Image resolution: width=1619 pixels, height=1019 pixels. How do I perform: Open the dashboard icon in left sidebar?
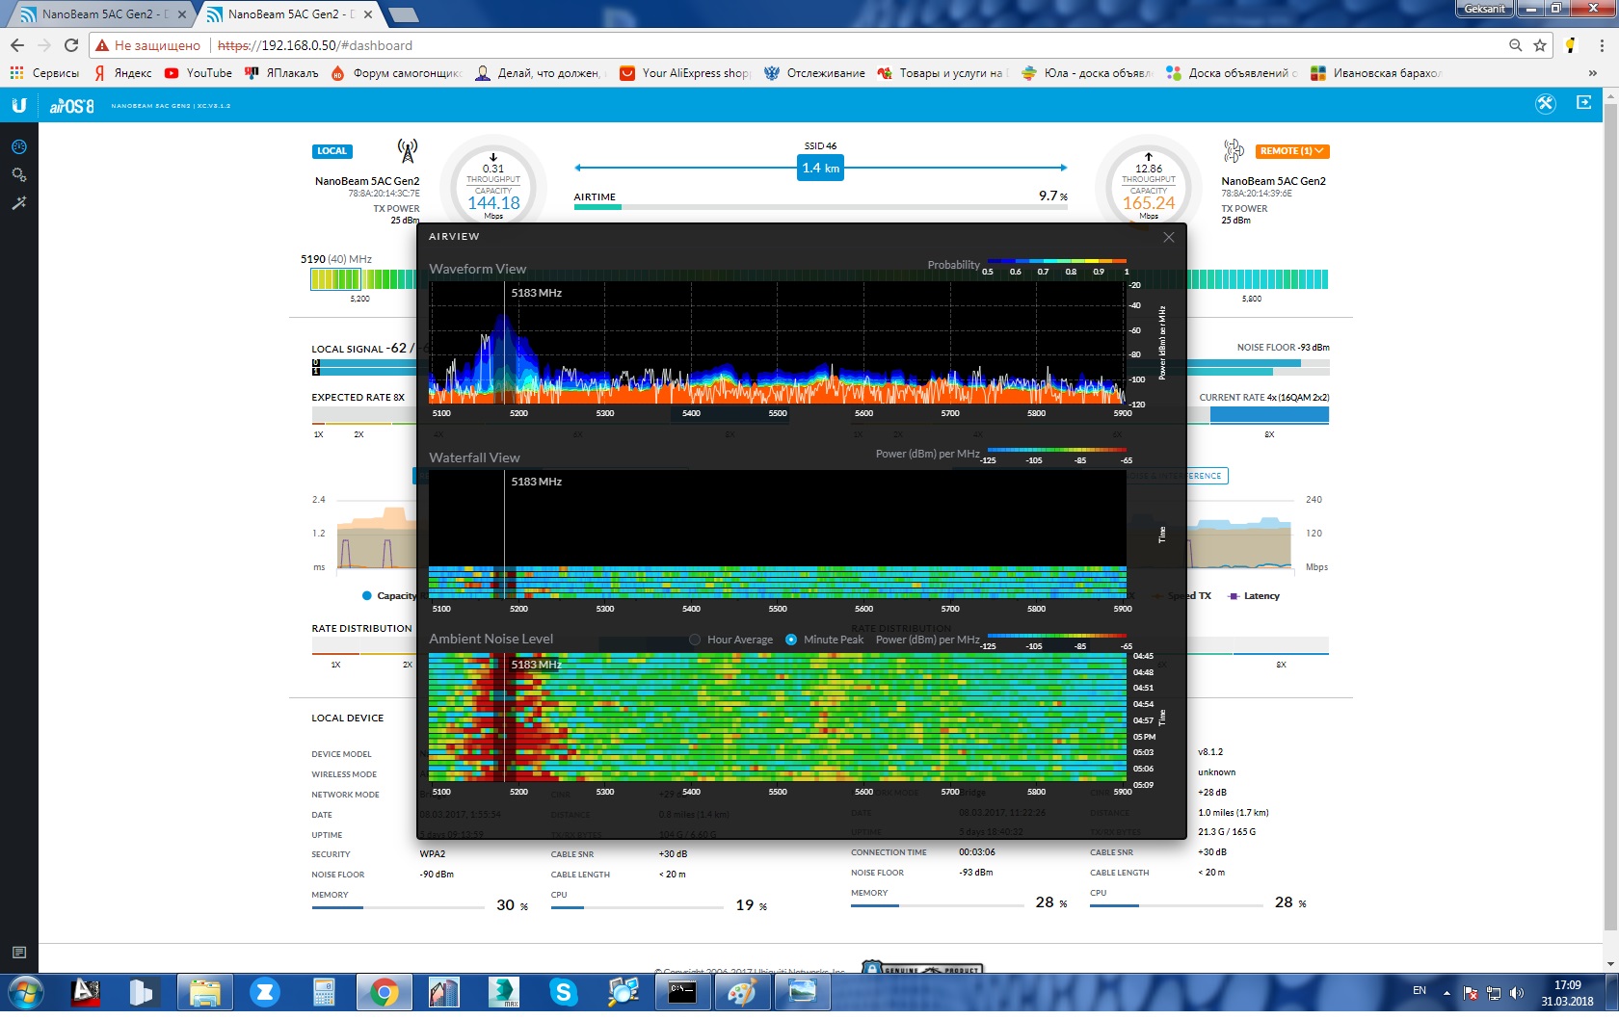(x=18, y=147)
